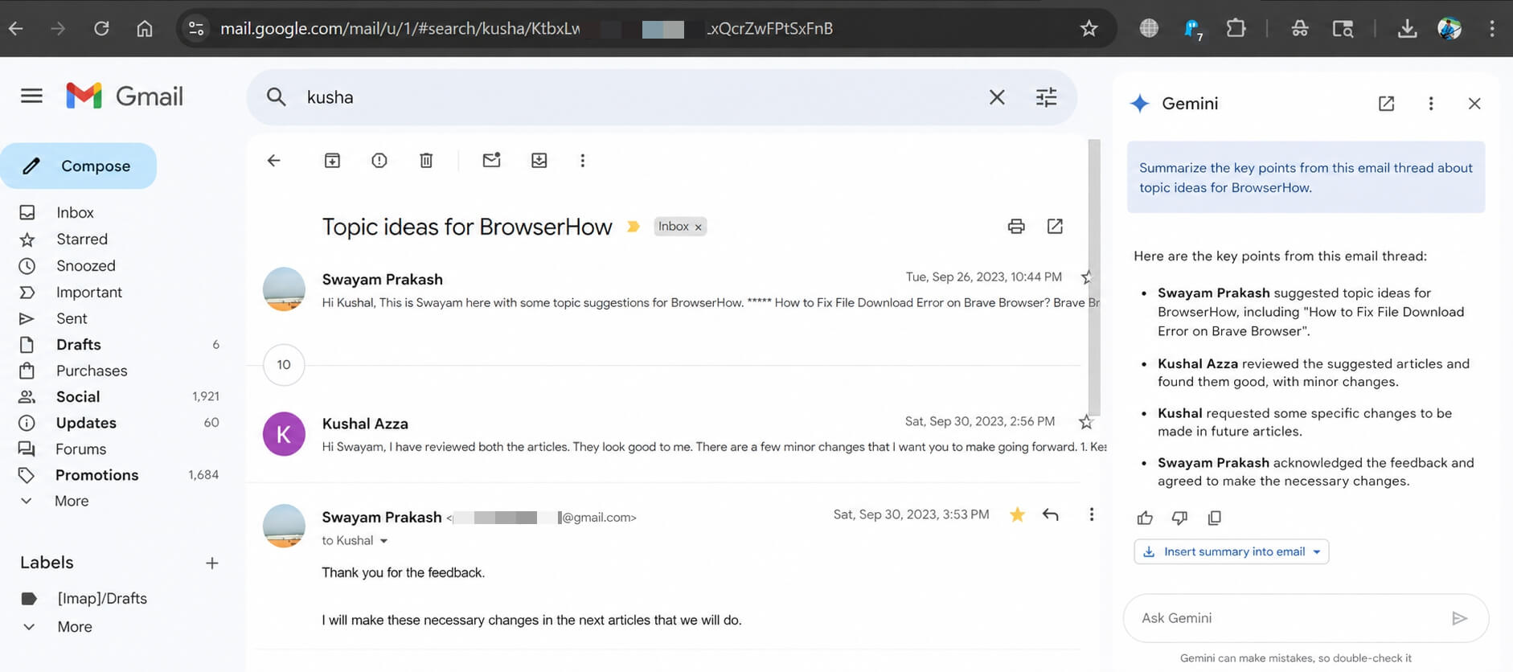This screenshot has width=1513, height=672.
Task: Open the Move to icon in toolbar
Action: pos(539,161)
